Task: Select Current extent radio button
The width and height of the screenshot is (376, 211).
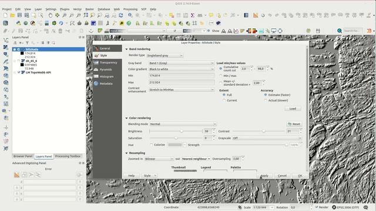Action: click(x=224, y=100)
